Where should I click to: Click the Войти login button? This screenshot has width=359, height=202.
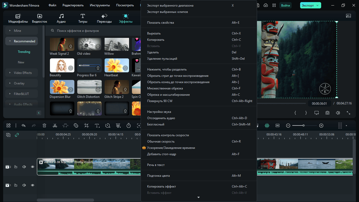point(285,5)
